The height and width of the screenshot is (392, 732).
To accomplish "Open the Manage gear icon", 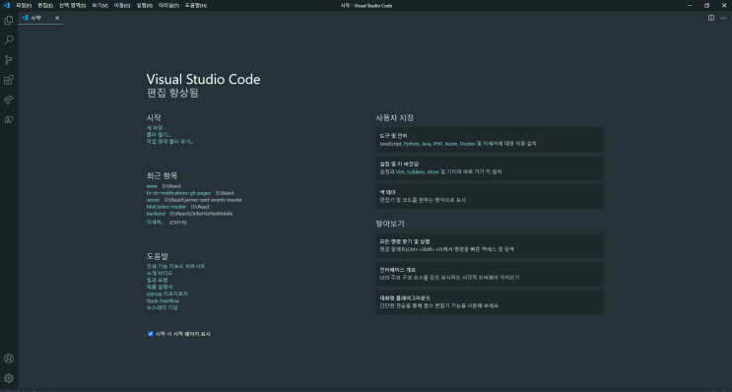I will pos(9,378).
